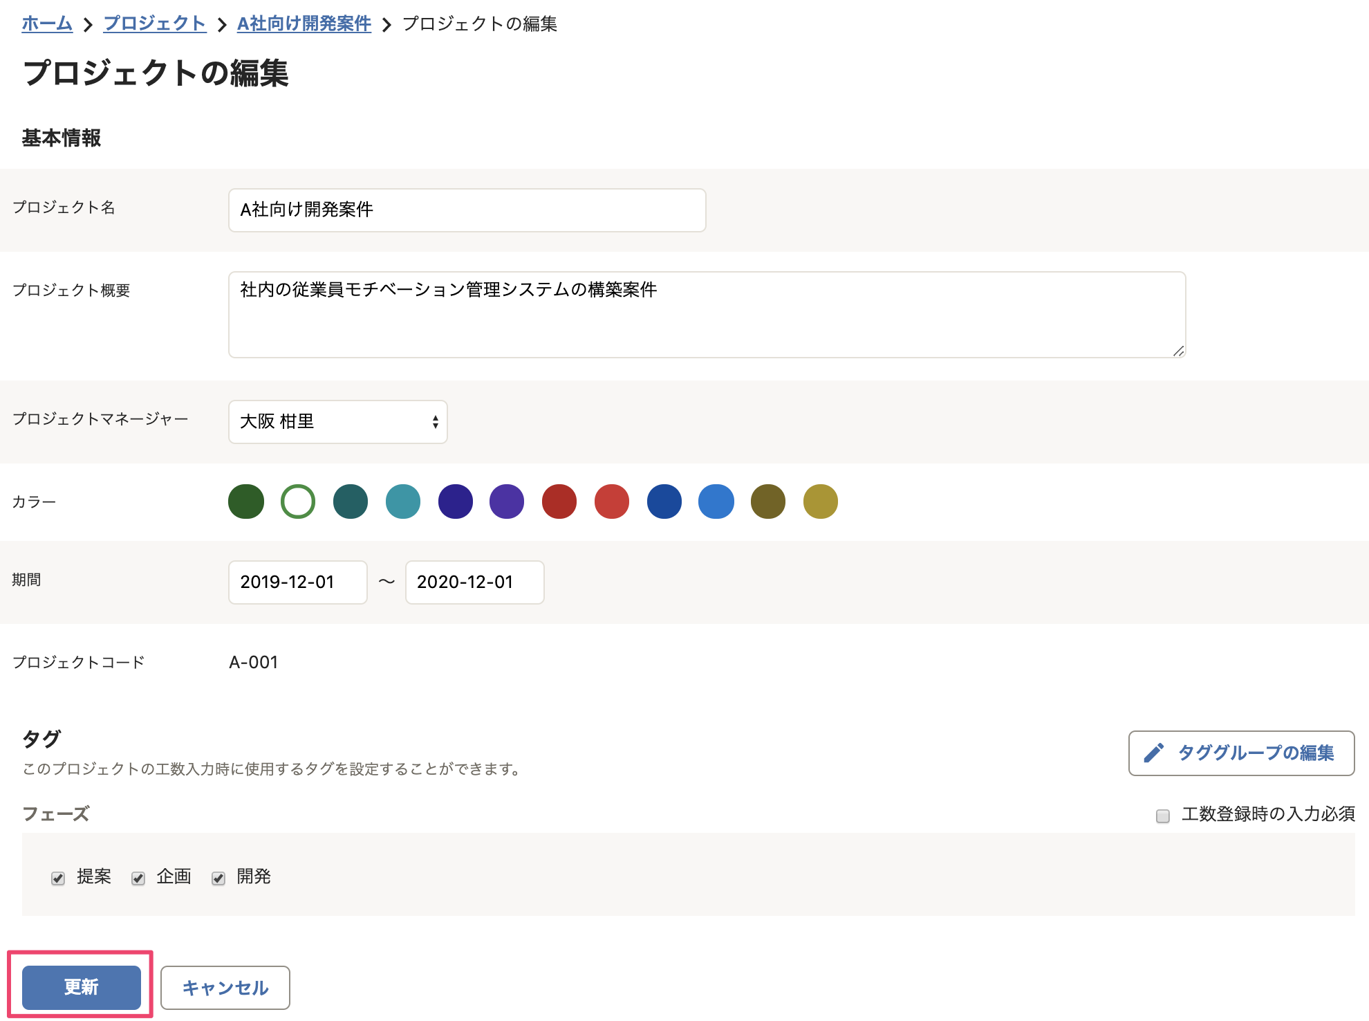Pick the purple color swatch
Image resolution: width=1369 pixels, height=1021 pixels.
pos(507,502)
